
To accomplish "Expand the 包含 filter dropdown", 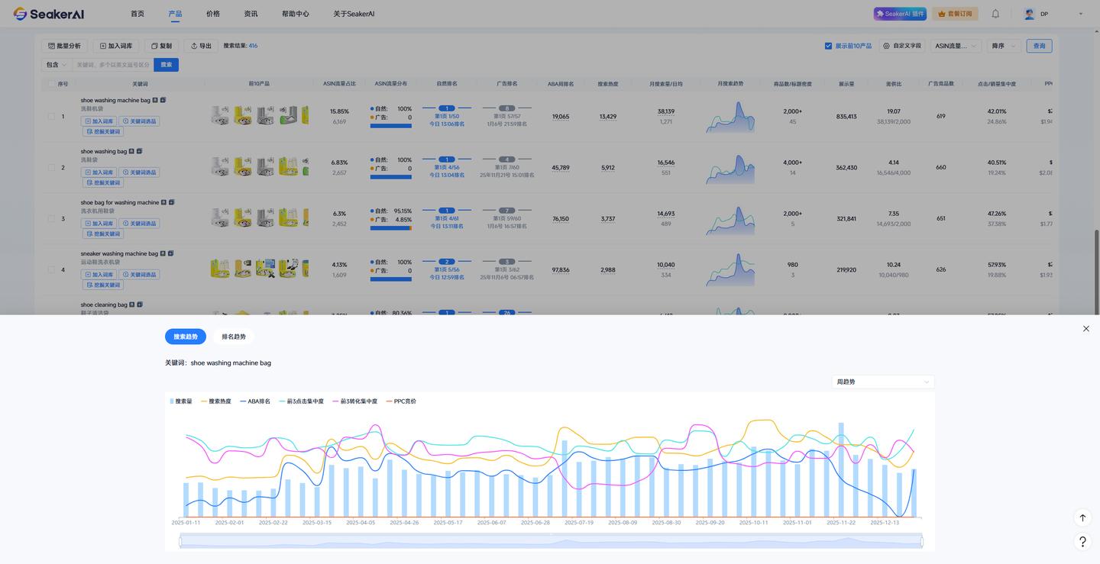I will 56,65.
